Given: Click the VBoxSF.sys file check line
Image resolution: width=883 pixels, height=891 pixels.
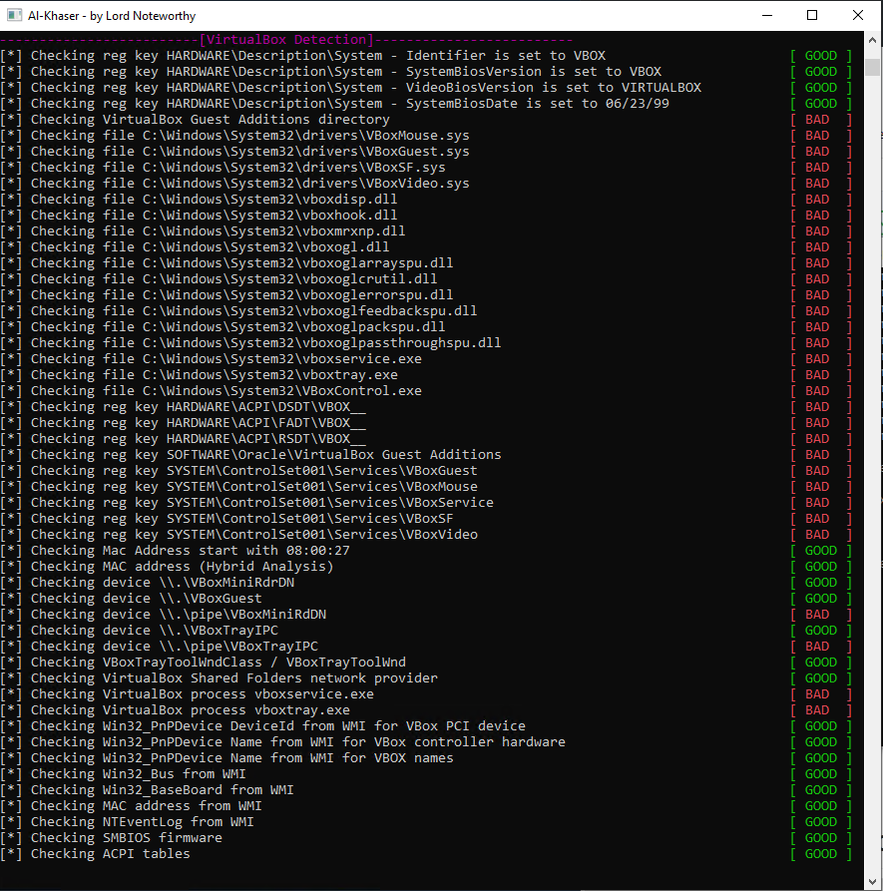Looking at the screenshot, I should [426, 167].
